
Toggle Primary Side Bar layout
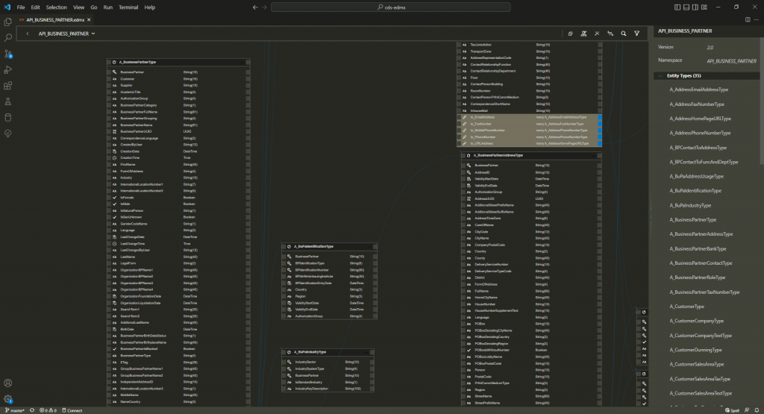[x=677, y=7]
